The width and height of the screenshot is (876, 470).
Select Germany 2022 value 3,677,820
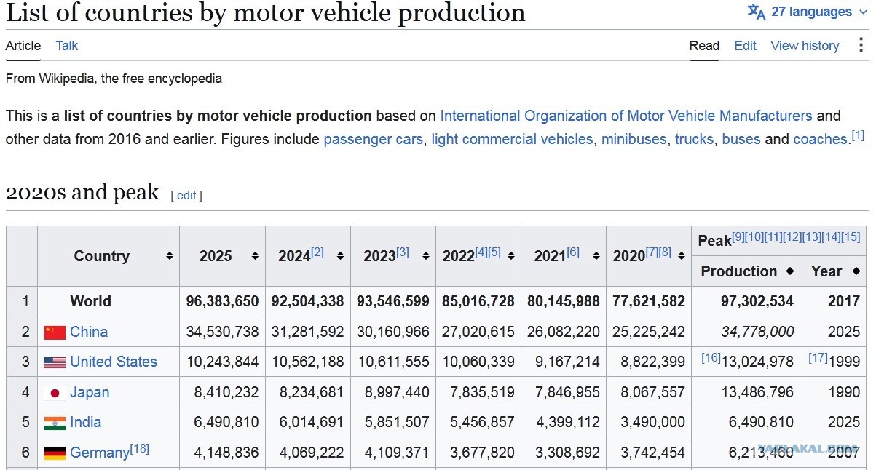(483, 453)
